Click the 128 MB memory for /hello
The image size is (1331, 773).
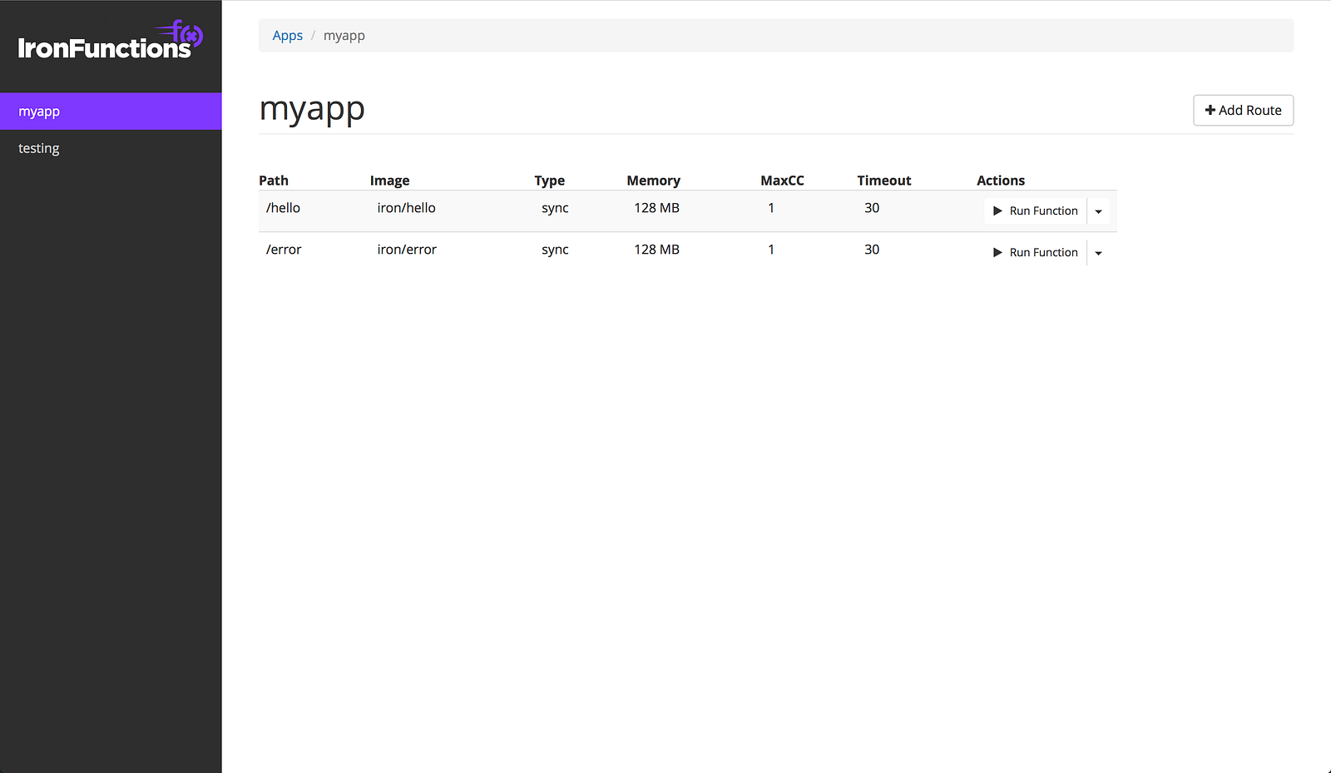pos(657,208)
